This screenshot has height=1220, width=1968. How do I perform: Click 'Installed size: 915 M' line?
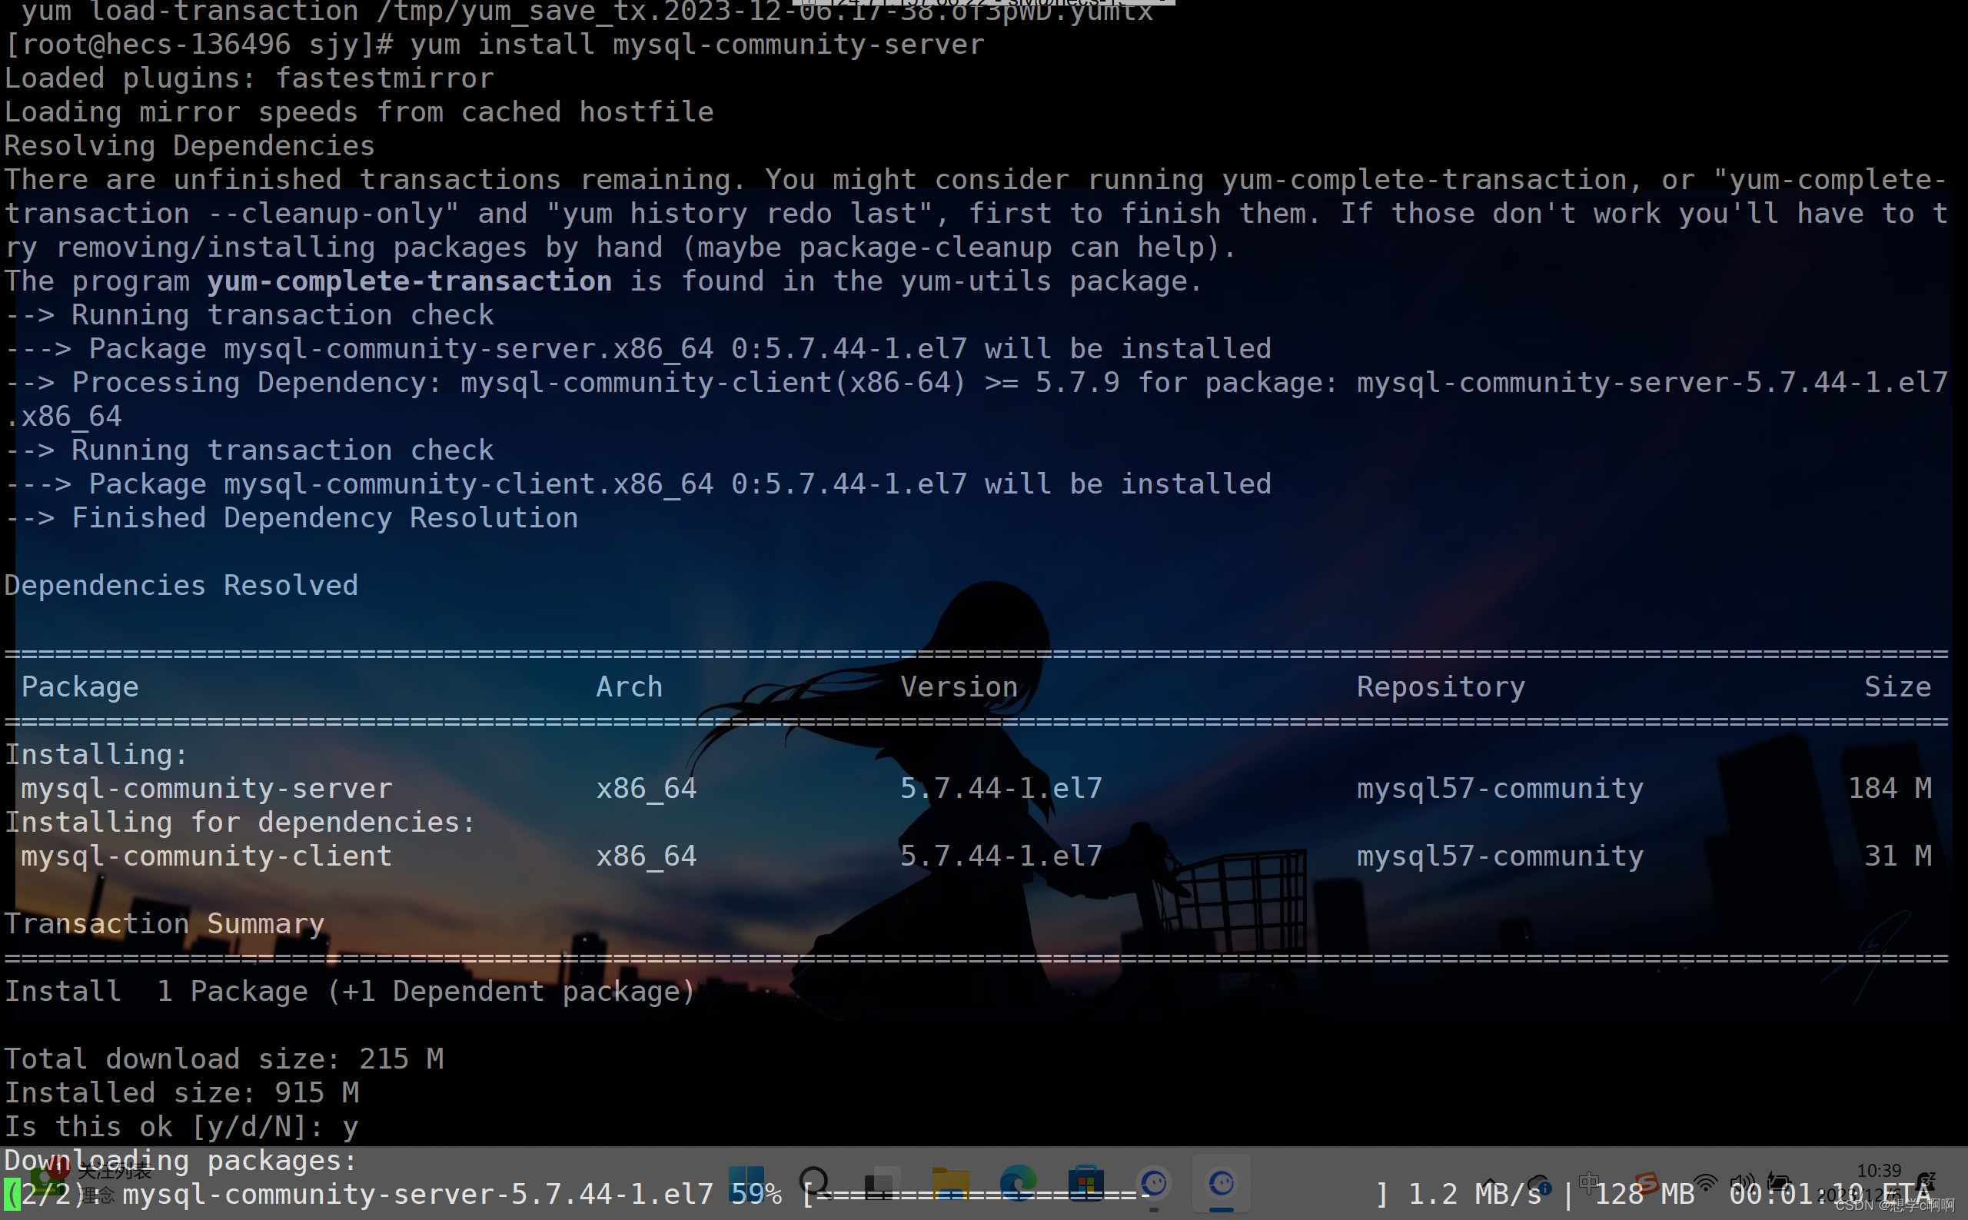pyautogui.click(x=181, y=1092)
